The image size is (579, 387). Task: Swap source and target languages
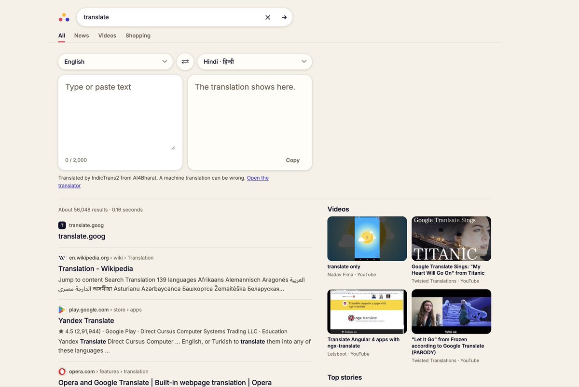[x=185, y=62]
